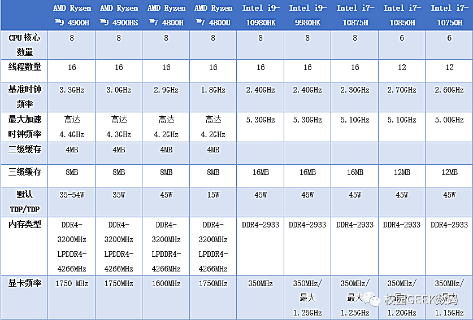Select the 二级缓存 row label
The height and width of the screenshot is (320, 473).
(x=24, y=153)
